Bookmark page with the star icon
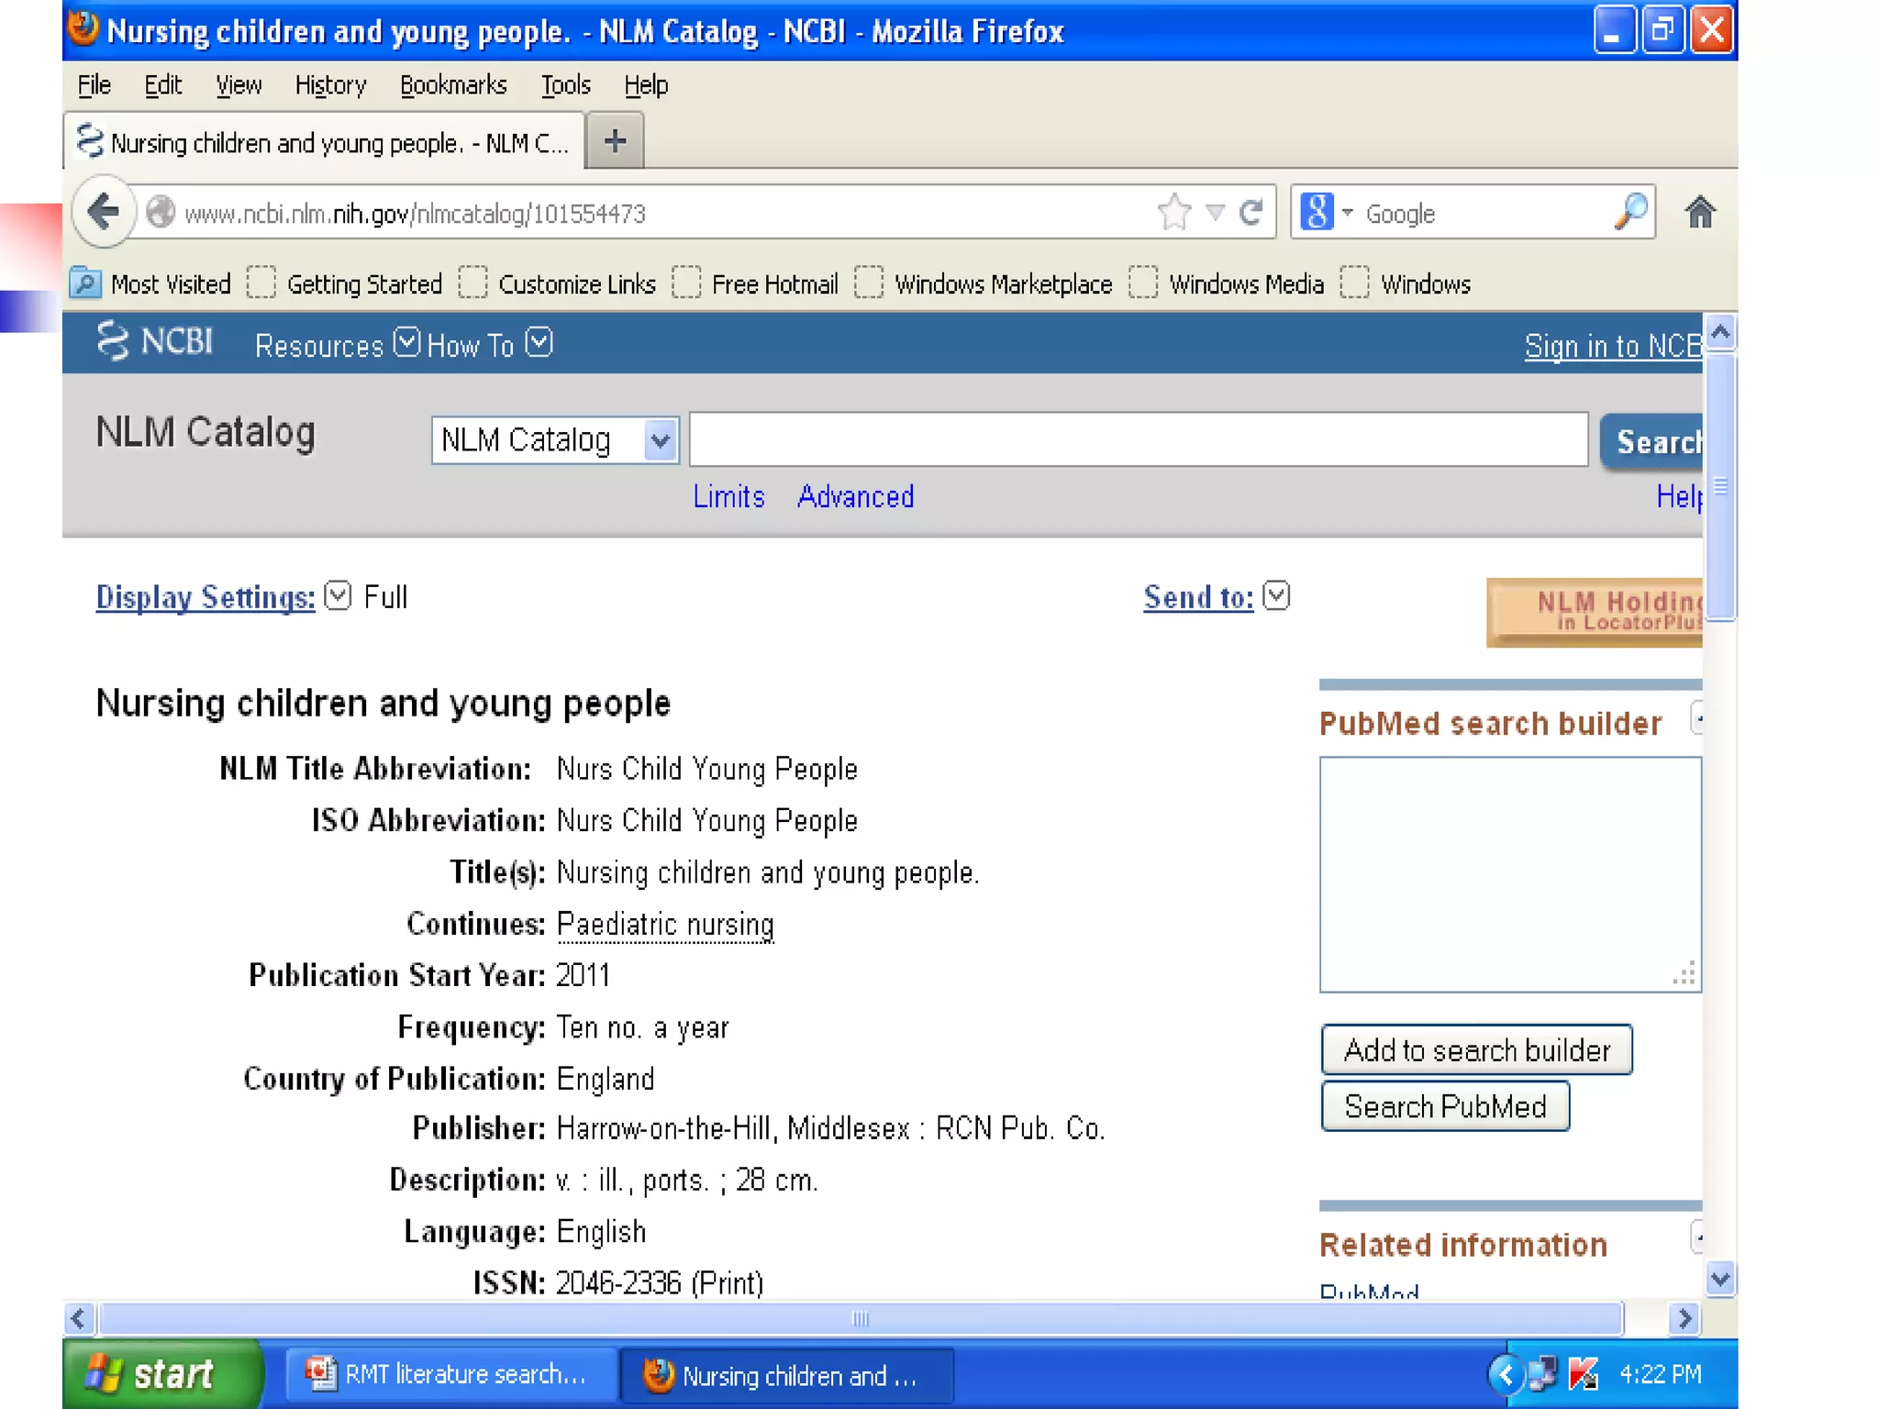The width and height of the screenshot is (1879, 1409). (1173, 213)
